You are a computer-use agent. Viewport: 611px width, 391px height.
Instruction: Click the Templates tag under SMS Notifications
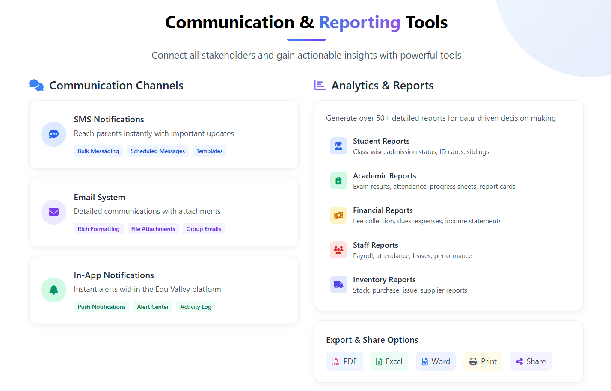[209, 151]
